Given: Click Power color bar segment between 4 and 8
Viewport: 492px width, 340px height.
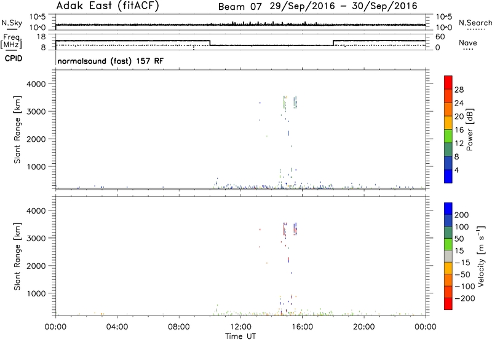Looking at the screenshot, I should [448, 163].
